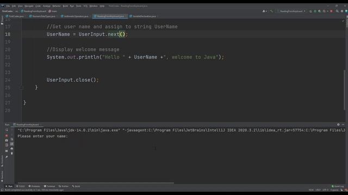The width and height of the screenshot is (348, 195).
Task: Open the Favorites tool window stripe
Action: (x=2, y=177)
